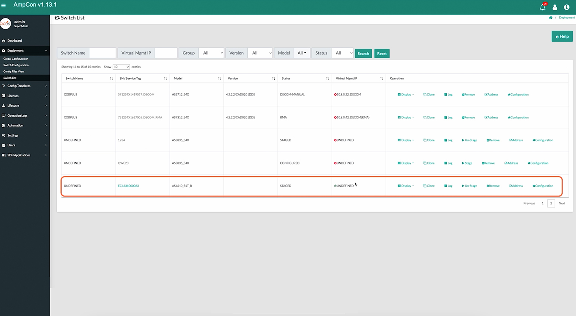Open the Model filter dropdown
The image size is (576, 316).
coord(302,53)
